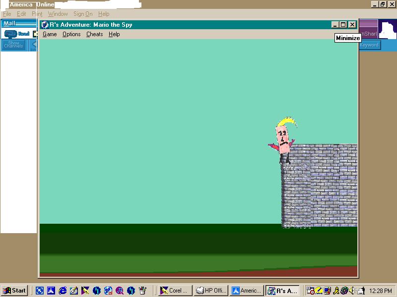Click the AOL Keyword button
Viewport: 397px width, 297px height.
(x=369, y=45)
